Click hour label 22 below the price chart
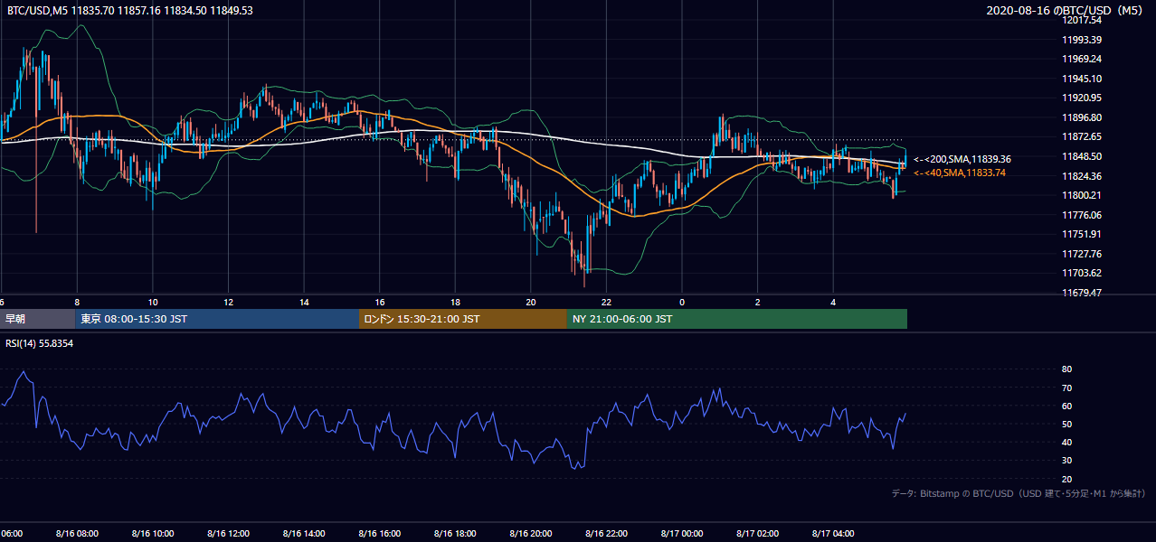This screenshot has width=1156, height=542. point(606,303)
